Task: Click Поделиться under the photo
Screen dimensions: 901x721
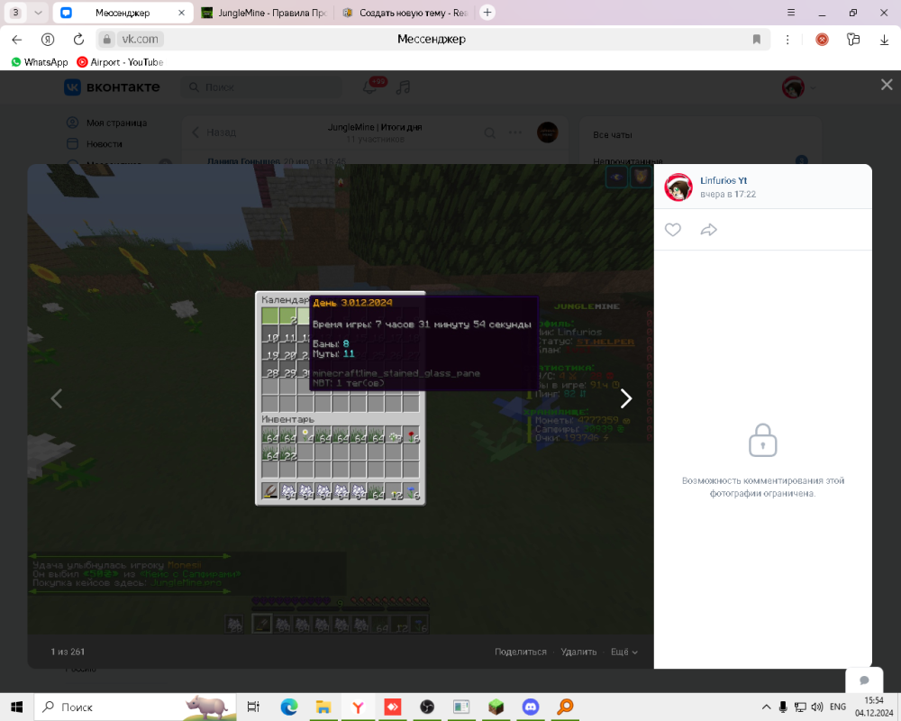Action: point(521,652)
